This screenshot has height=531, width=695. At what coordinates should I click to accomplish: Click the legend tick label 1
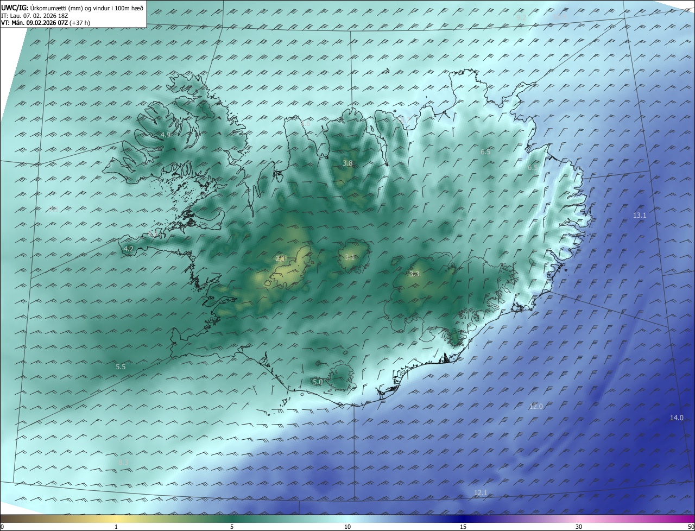(x=116, y=527)
